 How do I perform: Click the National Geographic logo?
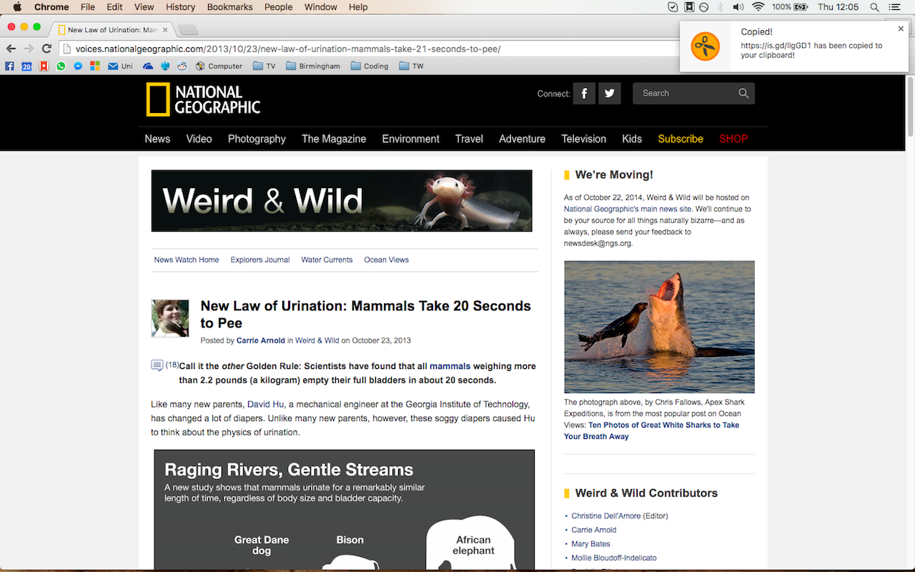(204, 99)
